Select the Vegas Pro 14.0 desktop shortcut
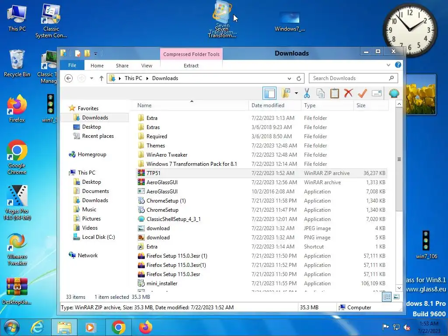Image resolution: width=448 pixels, height=336 pixels. point(17,203)
